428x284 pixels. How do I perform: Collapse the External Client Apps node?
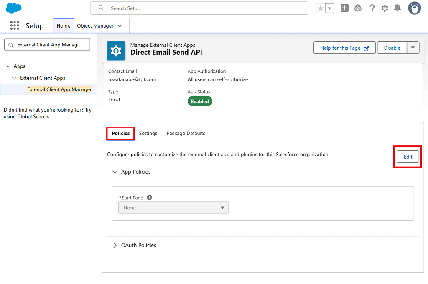14,78
